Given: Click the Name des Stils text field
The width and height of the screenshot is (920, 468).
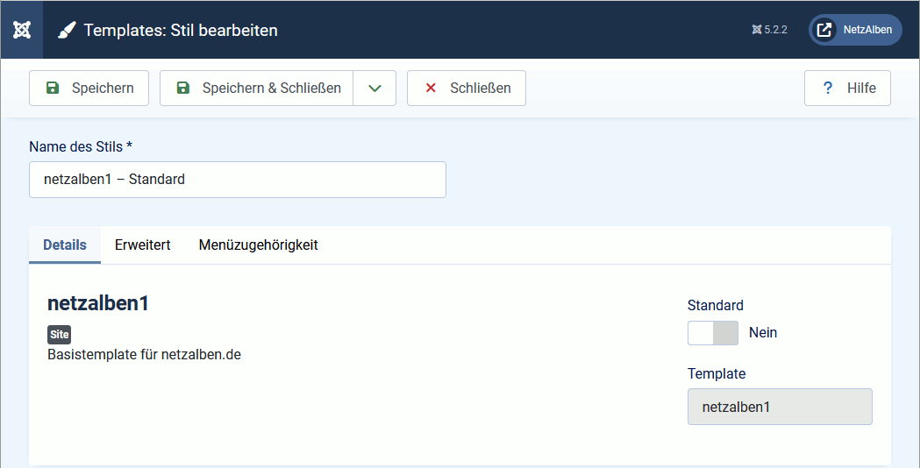Looking at the screenshot, I should tap(237, 180).
